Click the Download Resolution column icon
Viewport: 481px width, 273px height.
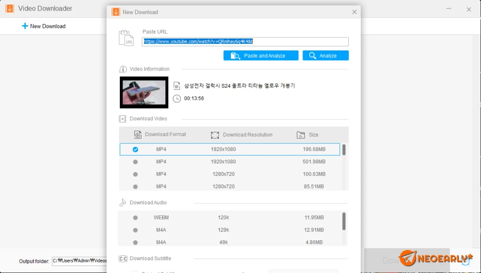[x=215, y=135]
